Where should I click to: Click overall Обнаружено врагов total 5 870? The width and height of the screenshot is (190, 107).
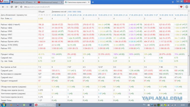tap(41, 90)
